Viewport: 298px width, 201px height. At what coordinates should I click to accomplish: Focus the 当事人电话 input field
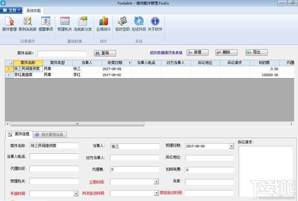[54, 156]
